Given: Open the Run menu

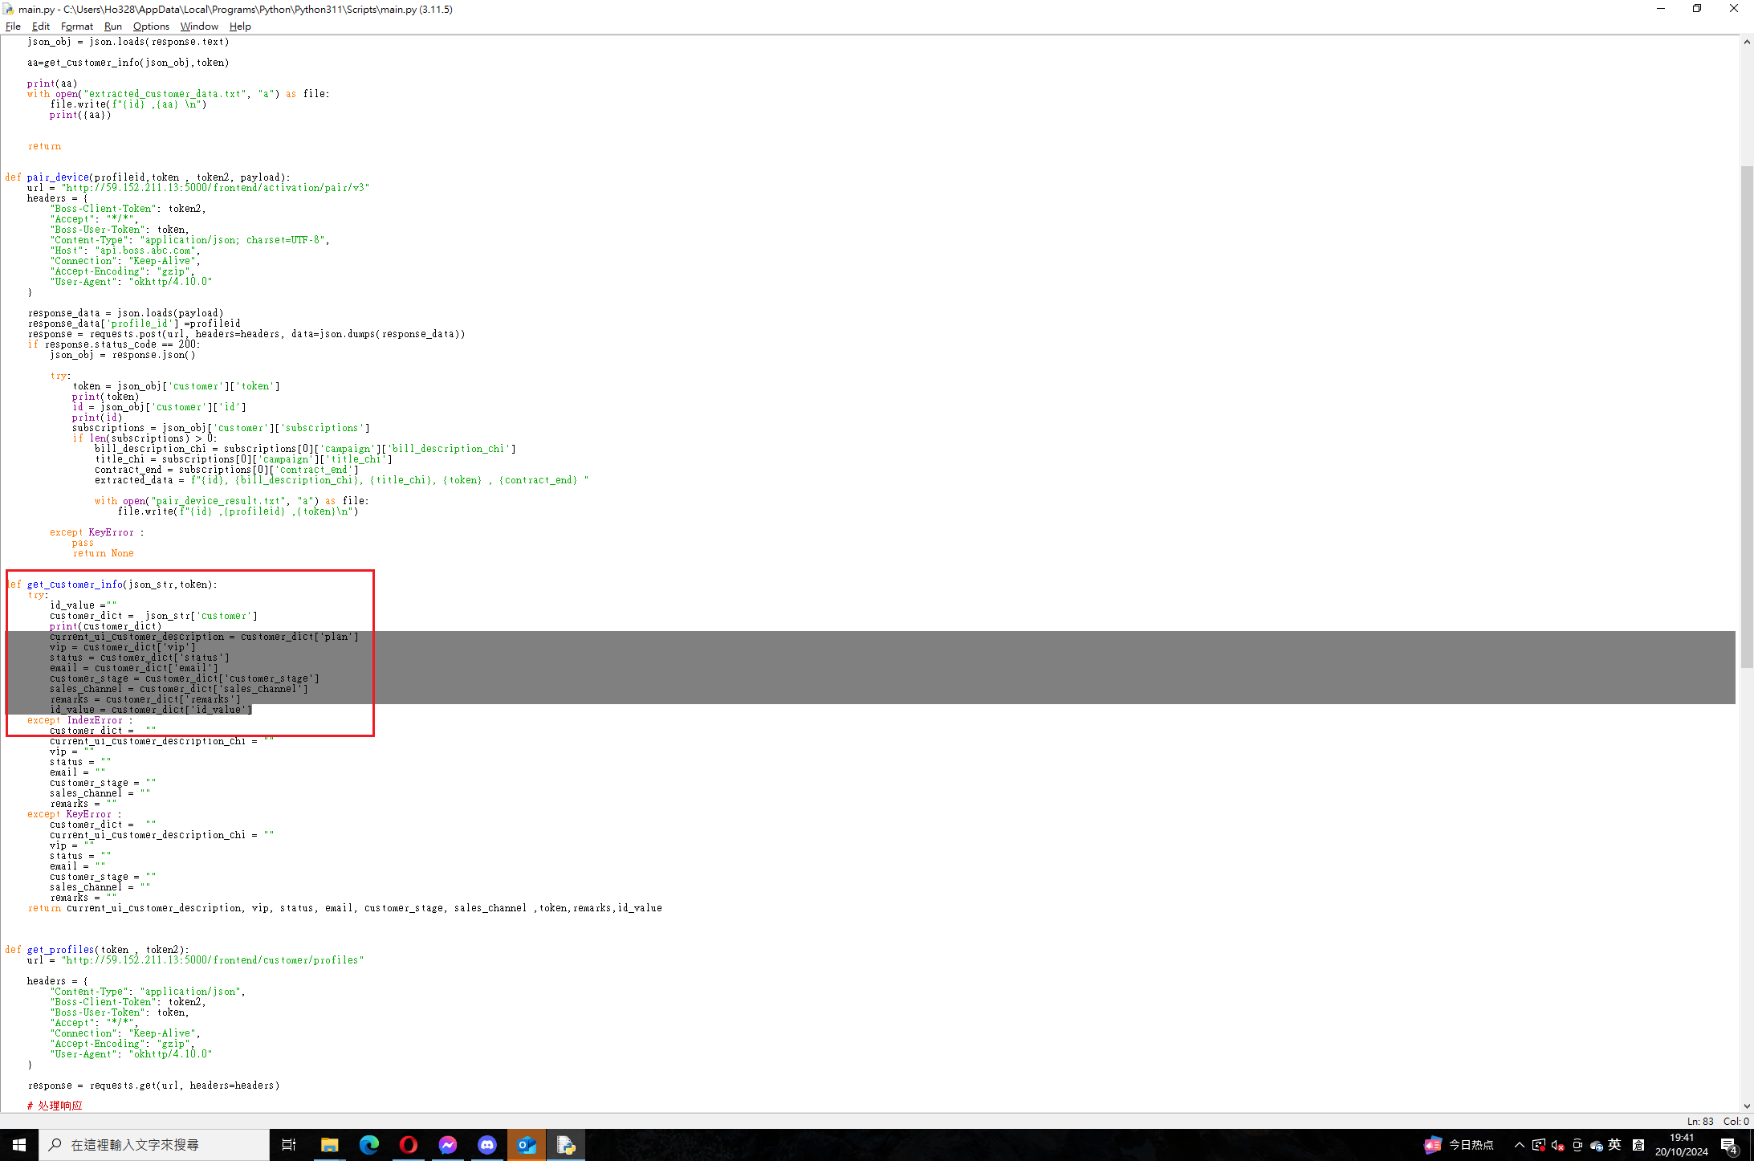Looking at the screenshot, I should [113, 26].
